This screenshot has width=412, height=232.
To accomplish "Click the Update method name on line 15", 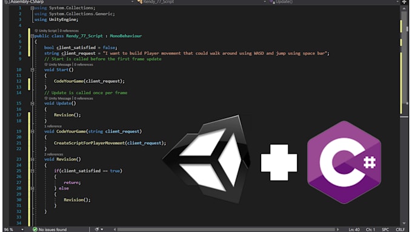I will (64, 104).
